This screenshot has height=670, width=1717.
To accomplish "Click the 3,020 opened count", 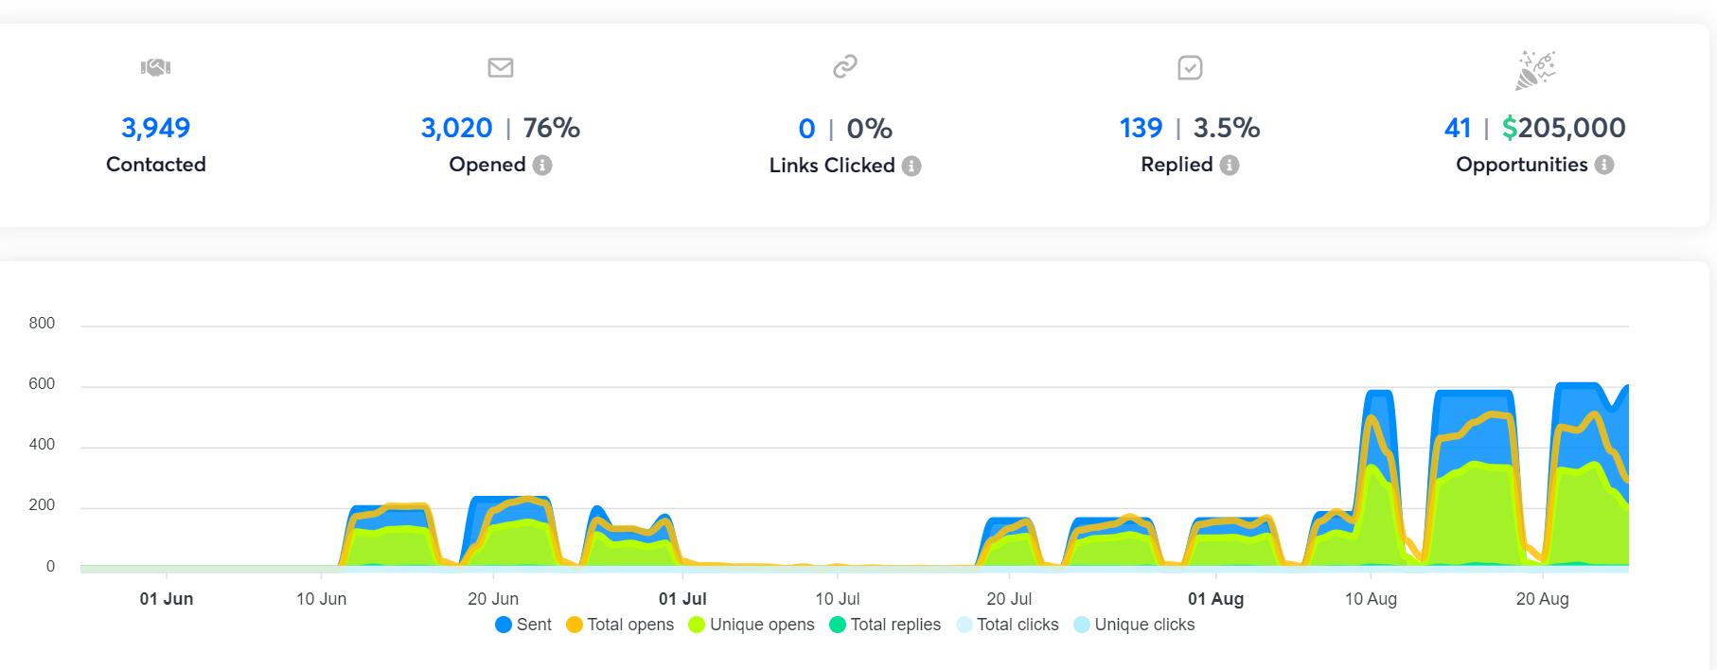I will (456, 128).
